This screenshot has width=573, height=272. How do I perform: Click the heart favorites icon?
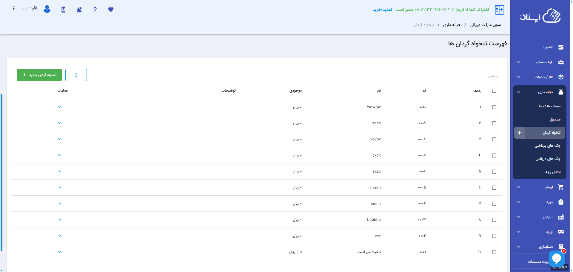point(111,10)
